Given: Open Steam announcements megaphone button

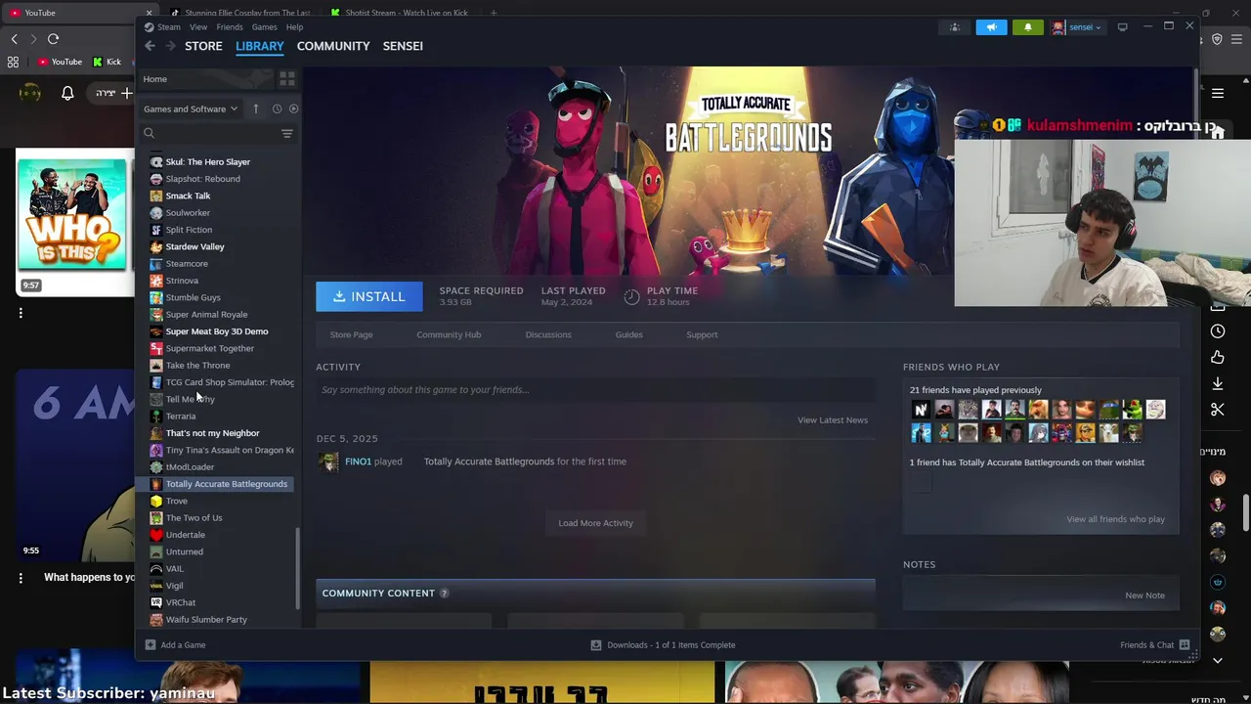Looking at the screenshot, I should [x=991, y=27].
